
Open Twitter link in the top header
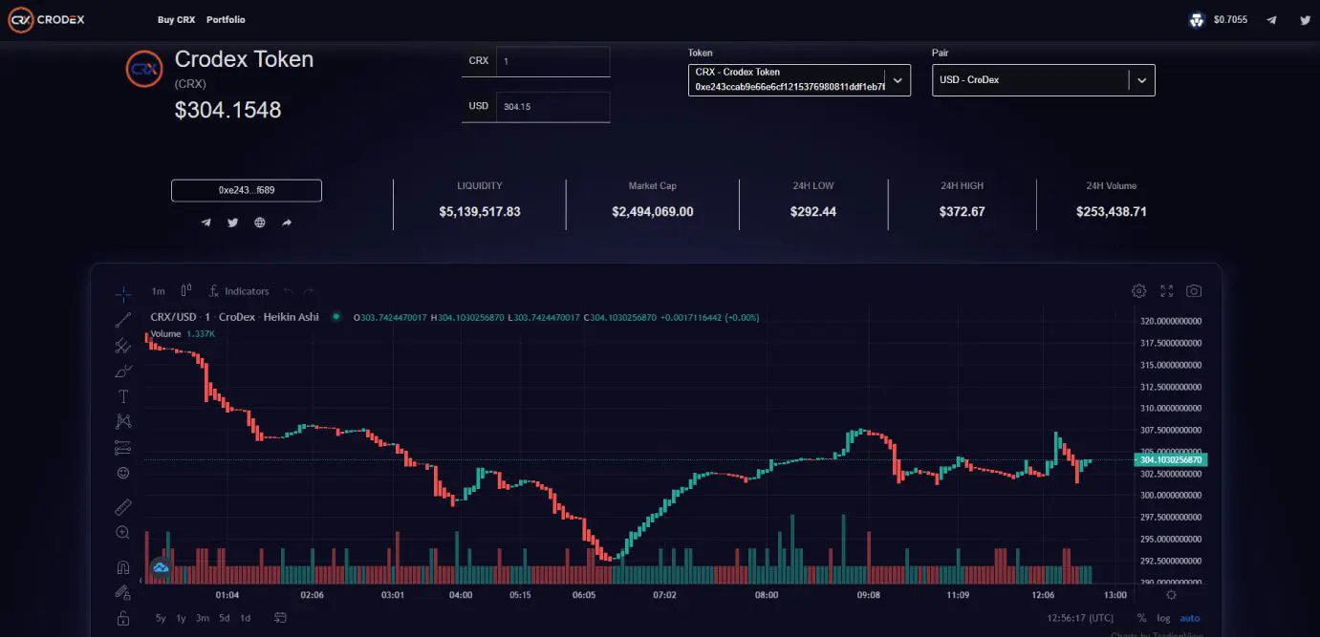[x=1305, y=20]
